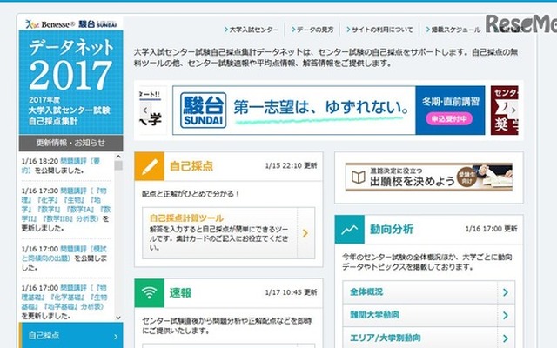Click the 速報 section heading
This screenshot has width=557, height=348.
180,293
